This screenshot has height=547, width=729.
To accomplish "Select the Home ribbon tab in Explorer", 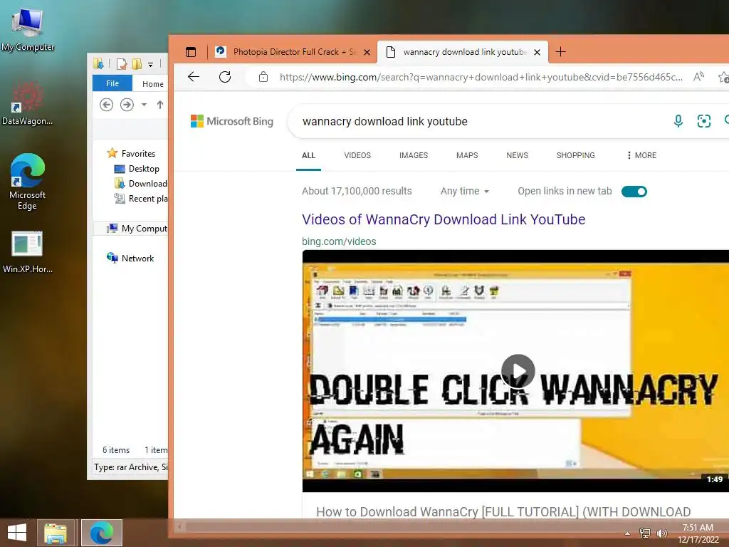I will coord(152,84).
